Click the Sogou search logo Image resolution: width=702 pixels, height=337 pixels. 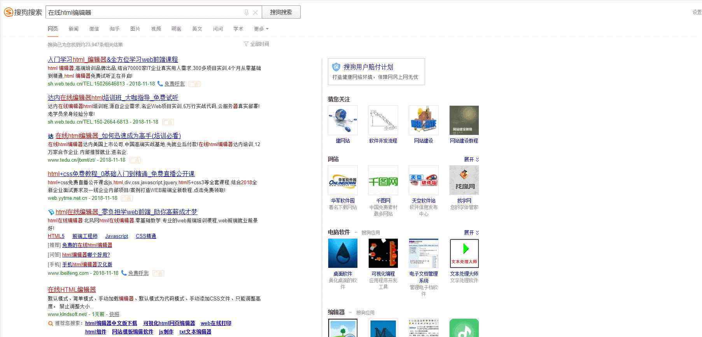click(x=23, y=12)
